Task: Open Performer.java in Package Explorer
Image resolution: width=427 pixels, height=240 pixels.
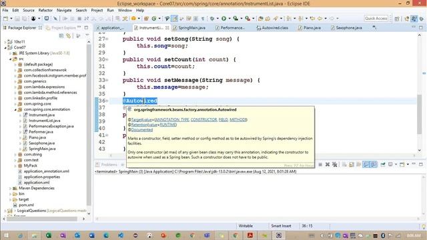Action: pos(41,132)
